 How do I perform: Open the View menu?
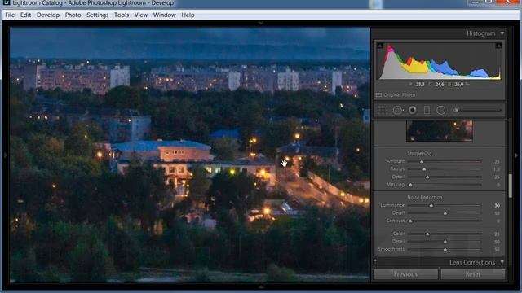[141, 15]
